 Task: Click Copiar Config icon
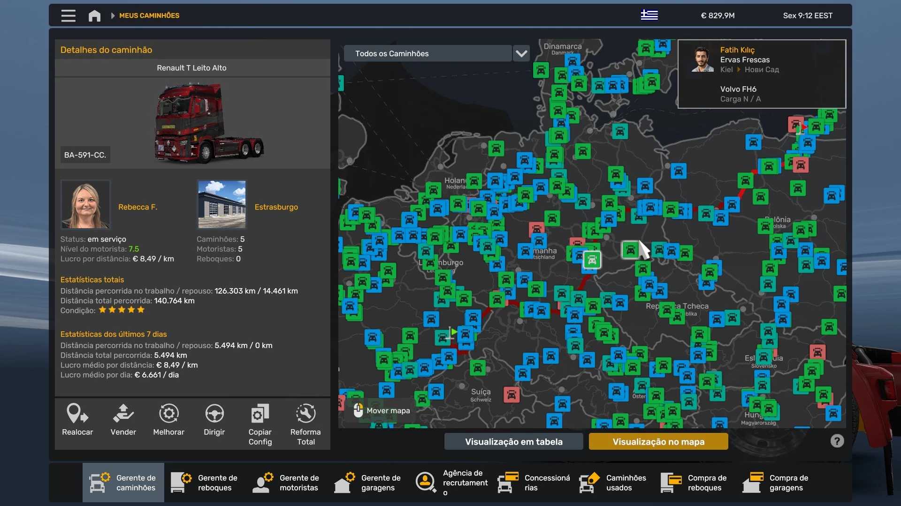[x=260, y=414]
